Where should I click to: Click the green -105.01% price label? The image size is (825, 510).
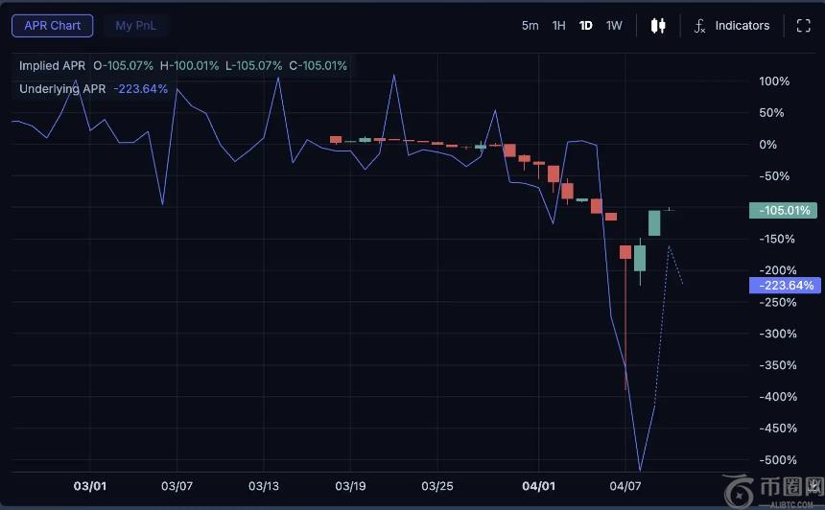point(784,210)
